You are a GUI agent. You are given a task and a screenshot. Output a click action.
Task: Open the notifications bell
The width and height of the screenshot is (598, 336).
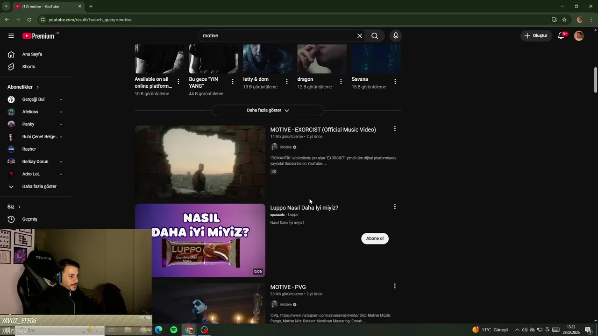pyautogui.click(x=561, y=36)
